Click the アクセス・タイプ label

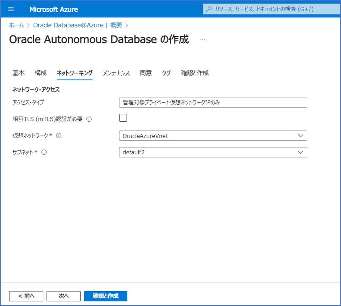[x=28, y=102]
